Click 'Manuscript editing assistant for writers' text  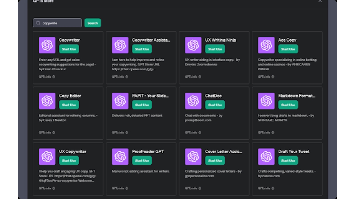coord(141,171)
